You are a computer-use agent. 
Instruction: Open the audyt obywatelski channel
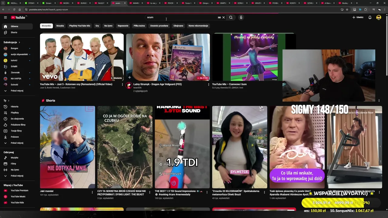click(17, 54)
